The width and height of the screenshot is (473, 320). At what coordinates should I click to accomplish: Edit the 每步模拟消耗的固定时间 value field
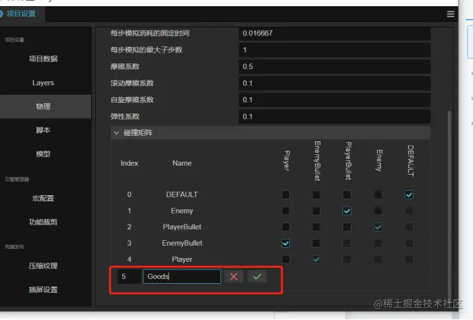[x=334, y=33]
